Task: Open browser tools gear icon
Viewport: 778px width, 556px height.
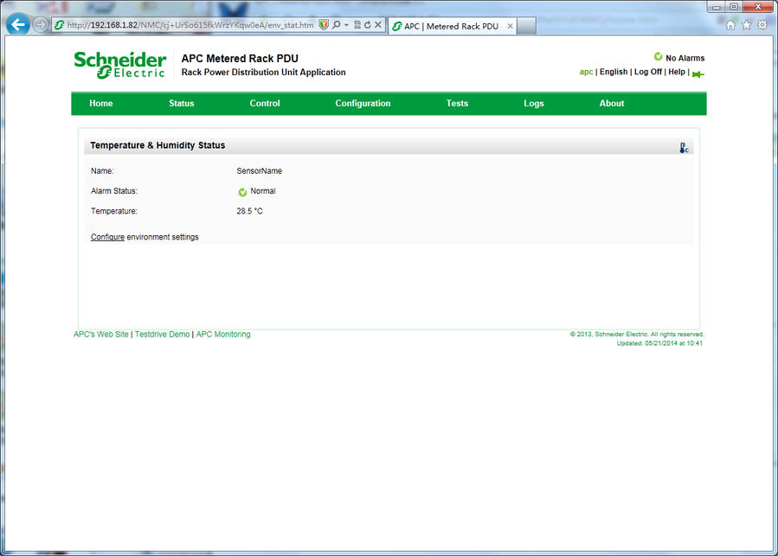Action: click(762, 25)
